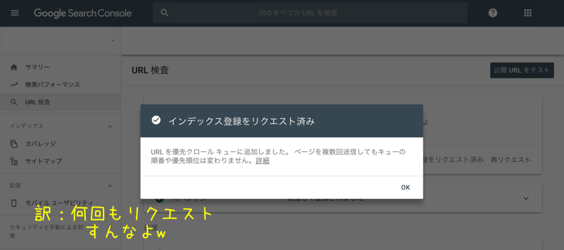The width and height of the screenshot is (564, 250).
Task: Open the help question mark icon
Action: click(x=493, y=13)
